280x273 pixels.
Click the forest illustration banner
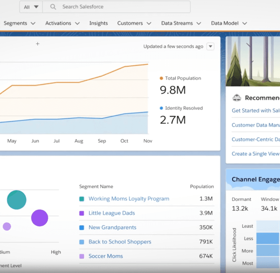pyautogui.click(x=253, y=62)
